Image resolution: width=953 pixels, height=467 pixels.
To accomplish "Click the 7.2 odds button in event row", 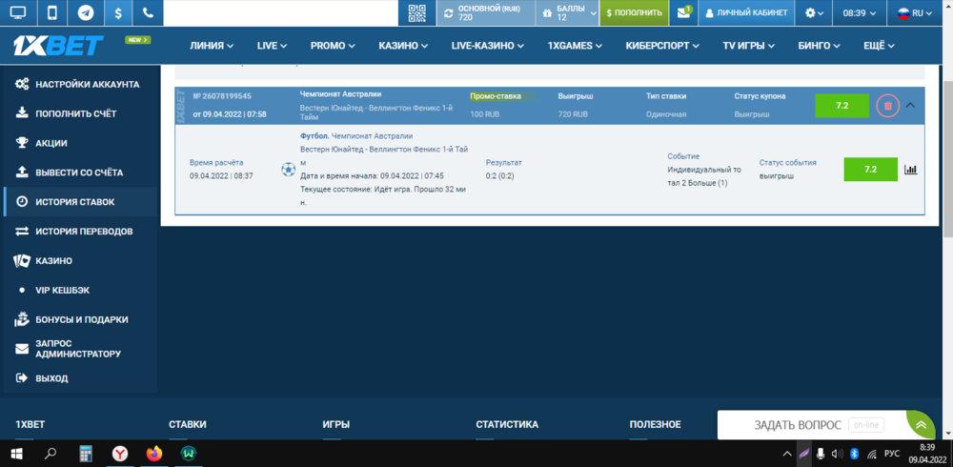I will coord(870,169).
